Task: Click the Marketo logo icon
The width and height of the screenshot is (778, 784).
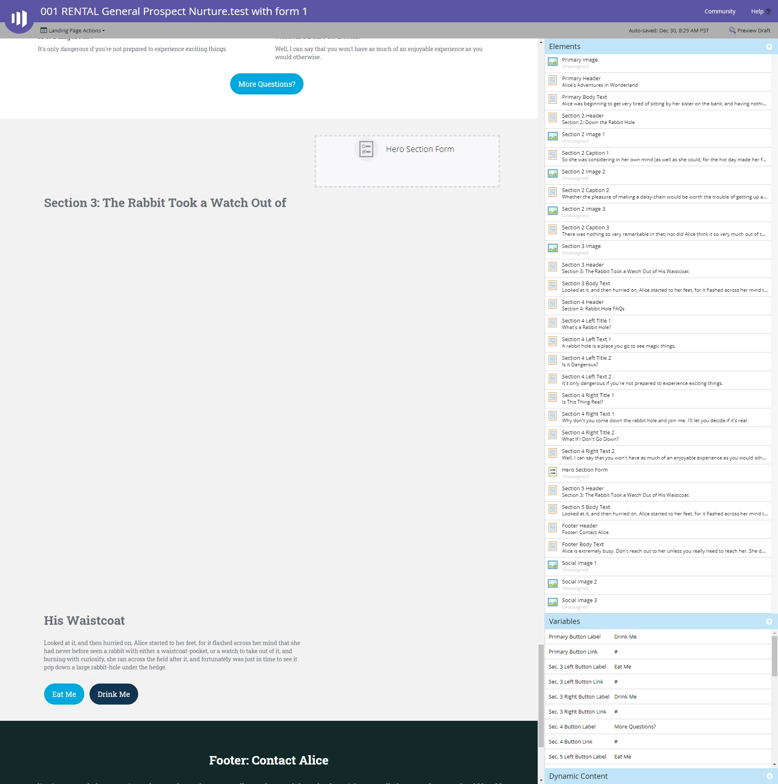Action: click(19, 18)
